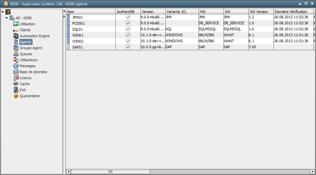316x175 pixels.
Task: Sort by SW Version column header
Action: point(261,12)
